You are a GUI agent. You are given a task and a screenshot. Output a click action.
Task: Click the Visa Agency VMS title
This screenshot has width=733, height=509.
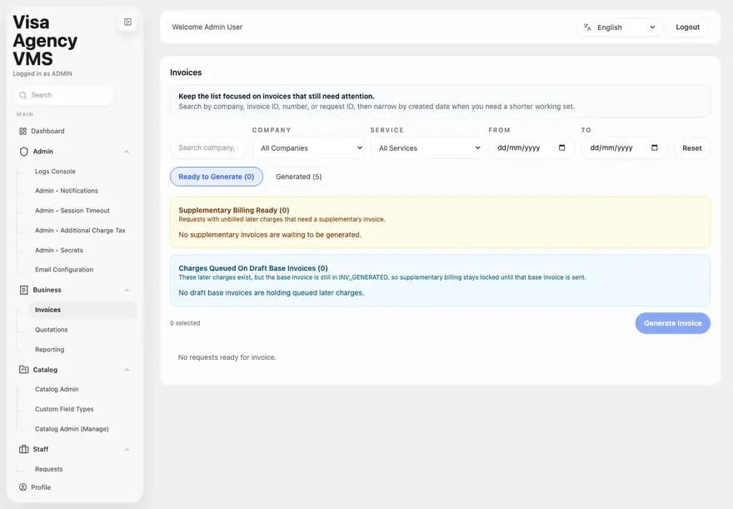[x=45, y=41]
